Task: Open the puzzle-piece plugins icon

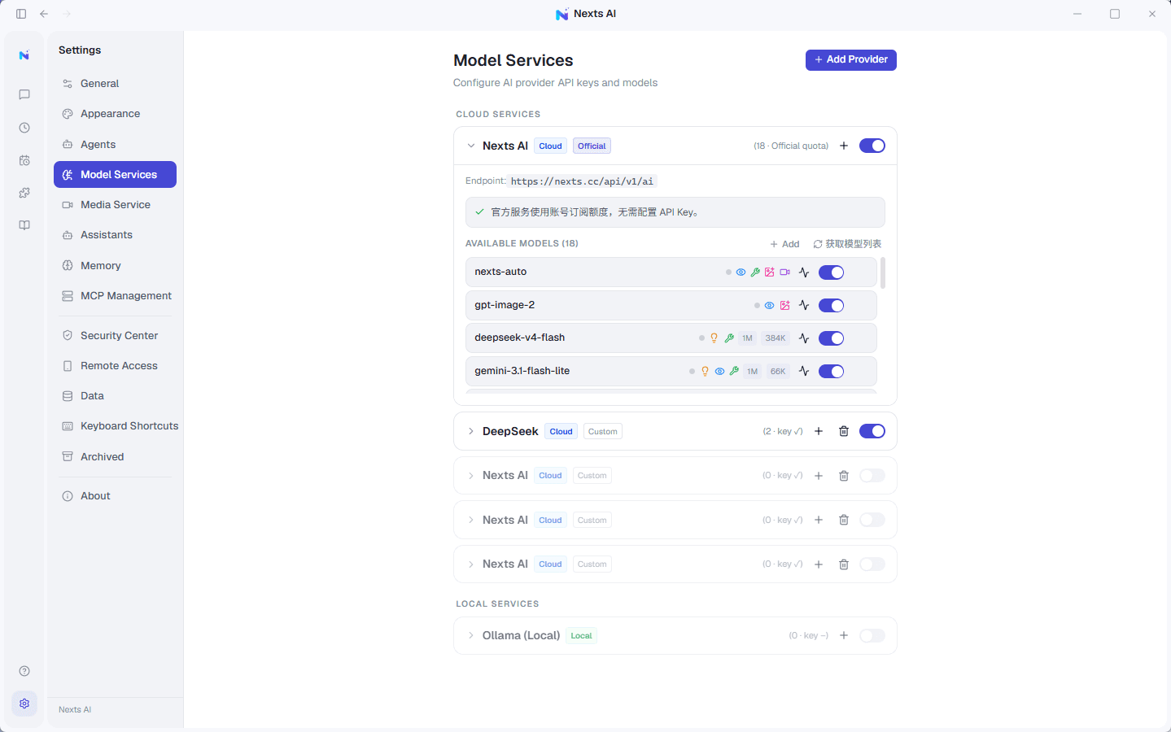Action: [24, 193]
